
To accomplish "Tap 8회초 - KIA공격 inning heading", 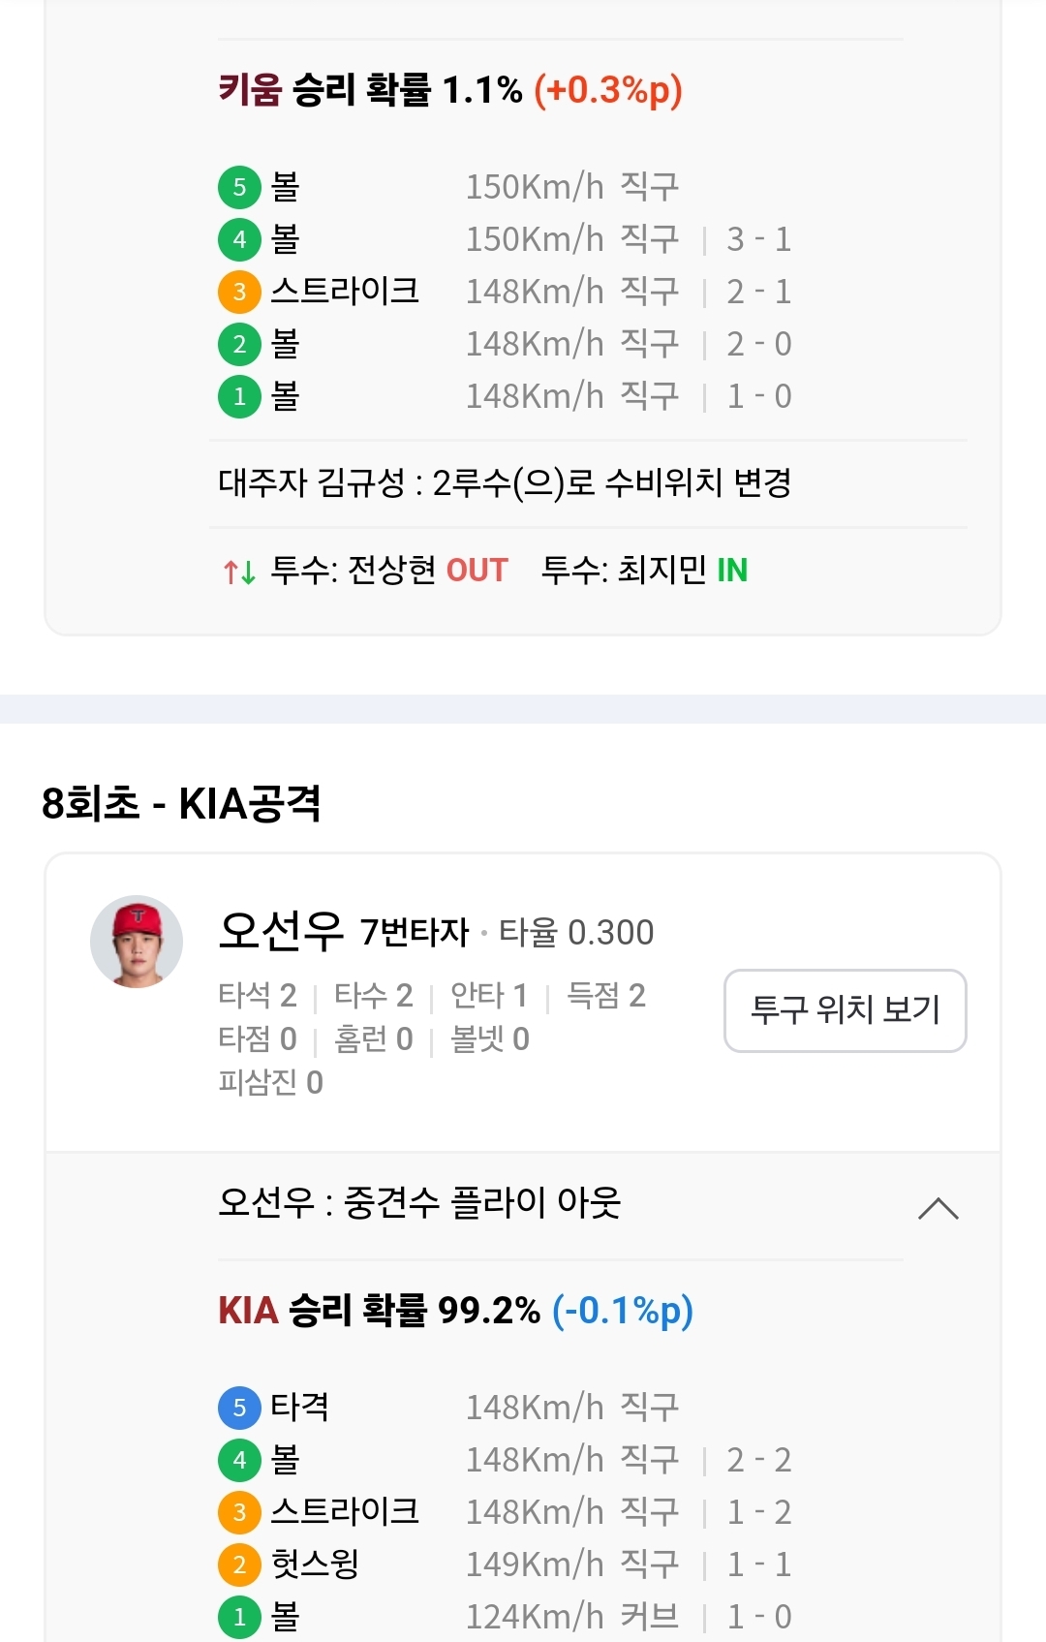I will click(x=181, y=803).
